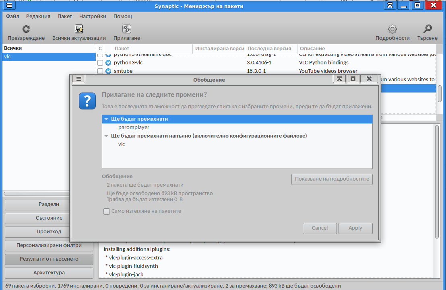
Task: Click the Mark All Upgrades (Всички актуализации) icon
Action: 79,29
